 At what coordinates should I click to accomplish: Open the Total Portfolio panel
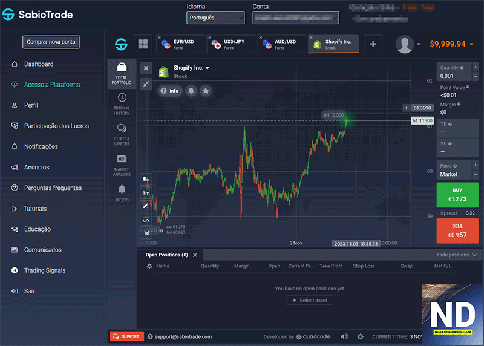pyautogui.click(x=122, y=74)
